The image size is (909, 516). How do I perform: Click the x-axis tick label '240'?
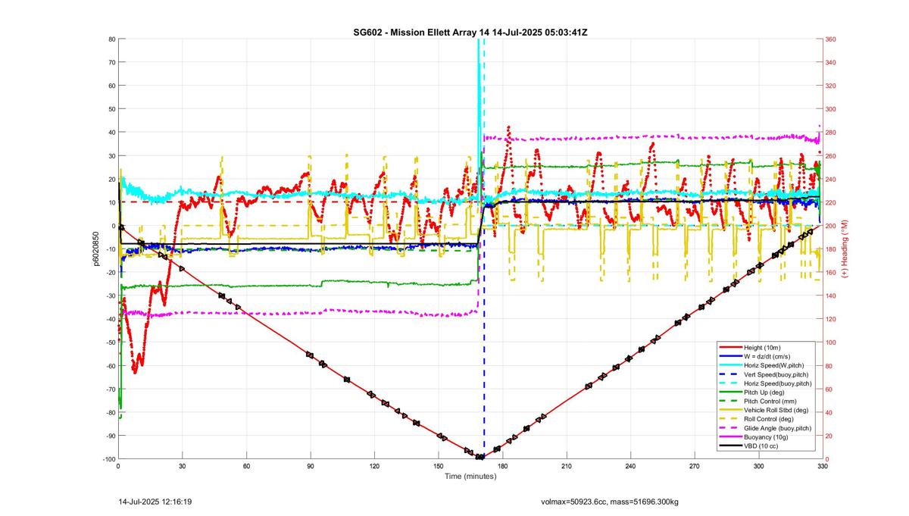coord(630,467)
